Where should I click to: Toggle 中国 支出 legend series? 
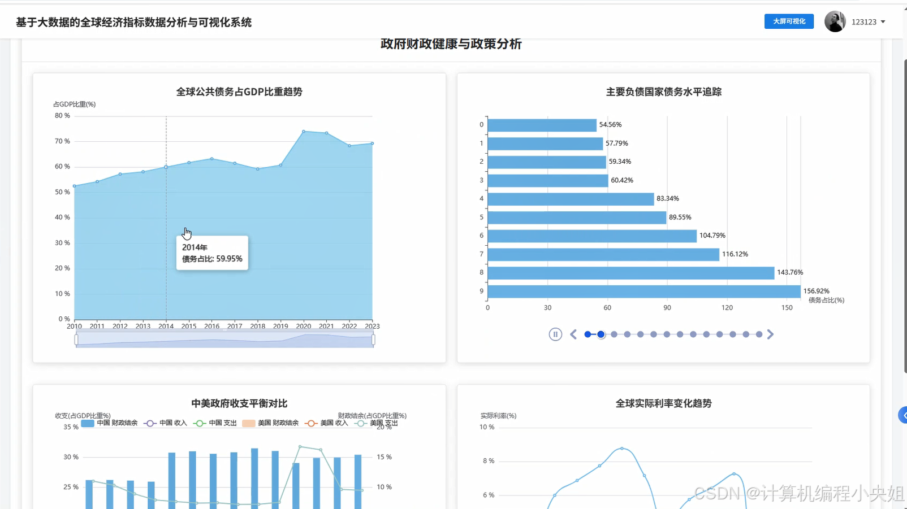click(x=215, y=423)
